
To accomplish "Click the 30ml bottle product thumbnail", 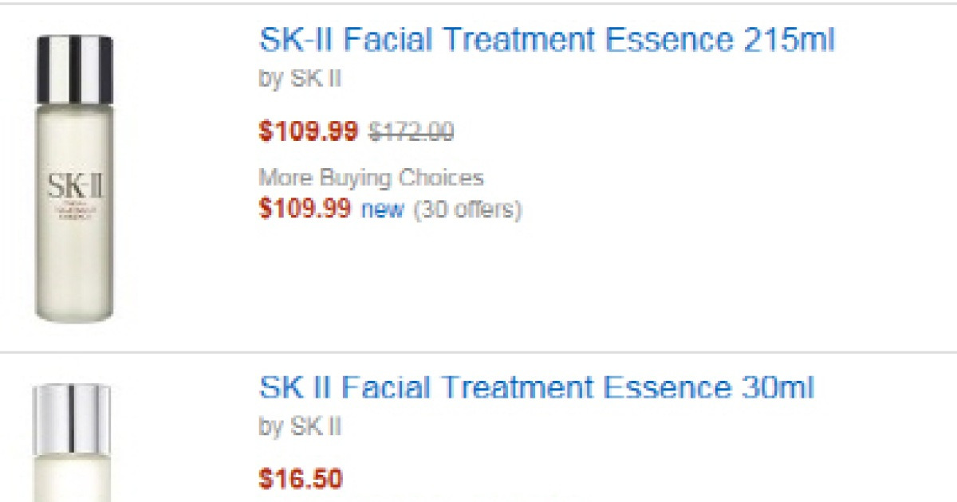I will coord(72,442).
